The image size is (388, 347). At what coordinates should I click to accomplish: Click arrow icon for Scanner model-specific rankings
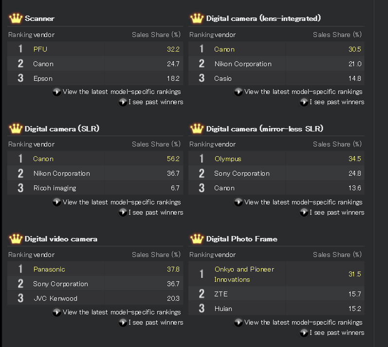click(56, 92)
